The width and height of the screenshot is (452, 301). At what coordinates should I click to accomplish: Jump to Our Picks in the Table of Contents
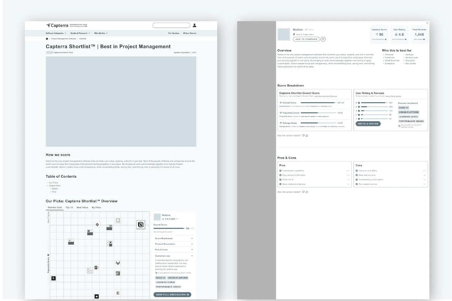coord(54,183)
